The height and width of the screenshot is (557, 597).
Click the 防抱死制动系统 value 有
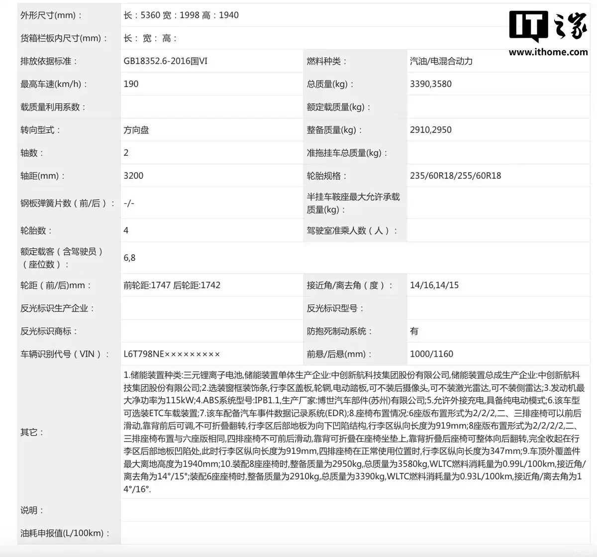(x=414, y=331)
